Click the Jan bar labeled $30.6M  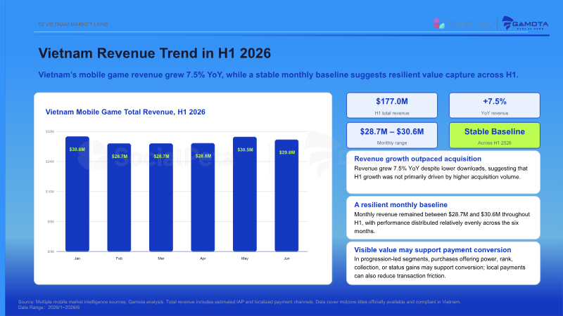click(77, 194)
